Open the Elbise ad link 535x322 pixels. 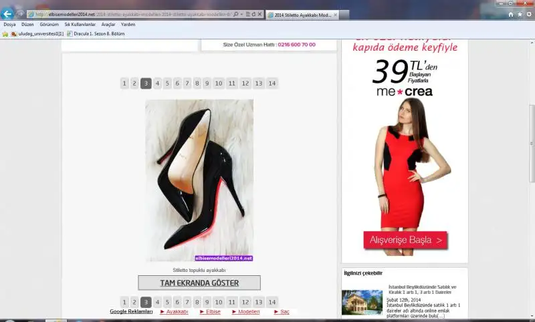pyautogui.click(x=211, y=311)
